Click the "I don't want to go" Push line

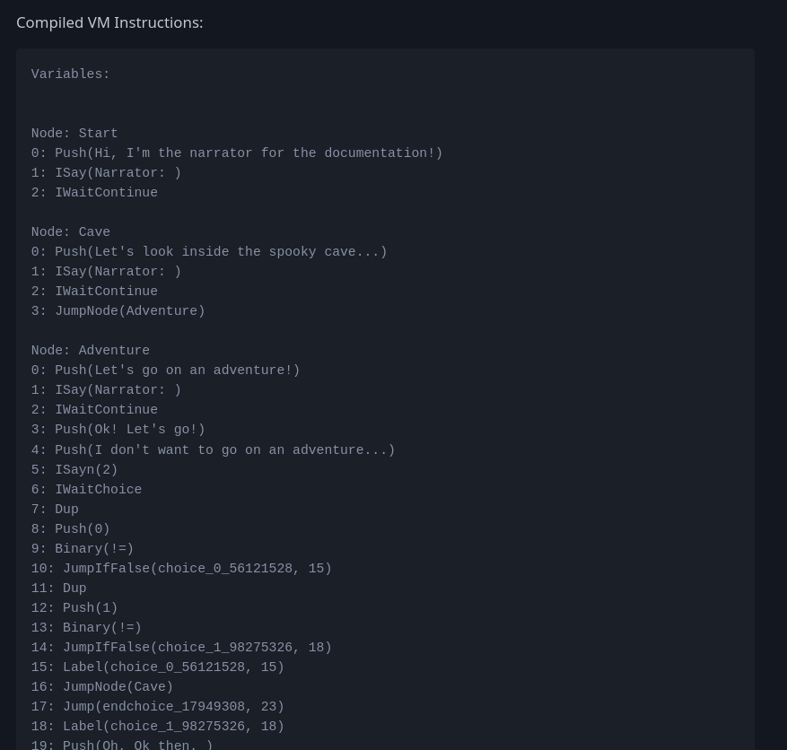213,450
